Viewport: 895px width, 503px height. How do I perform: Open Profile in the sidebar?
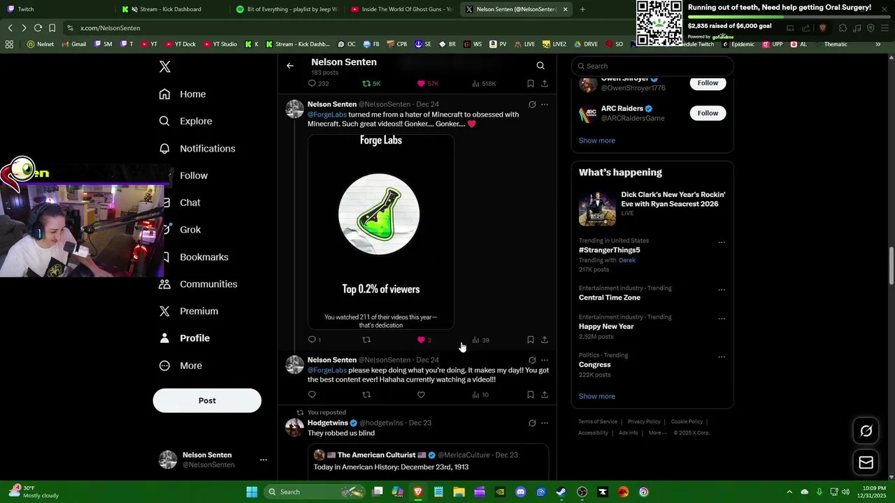[185, 338]
